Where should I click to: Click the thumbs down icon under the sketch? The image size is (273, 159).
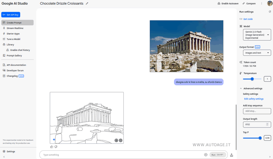pos(56,147)
